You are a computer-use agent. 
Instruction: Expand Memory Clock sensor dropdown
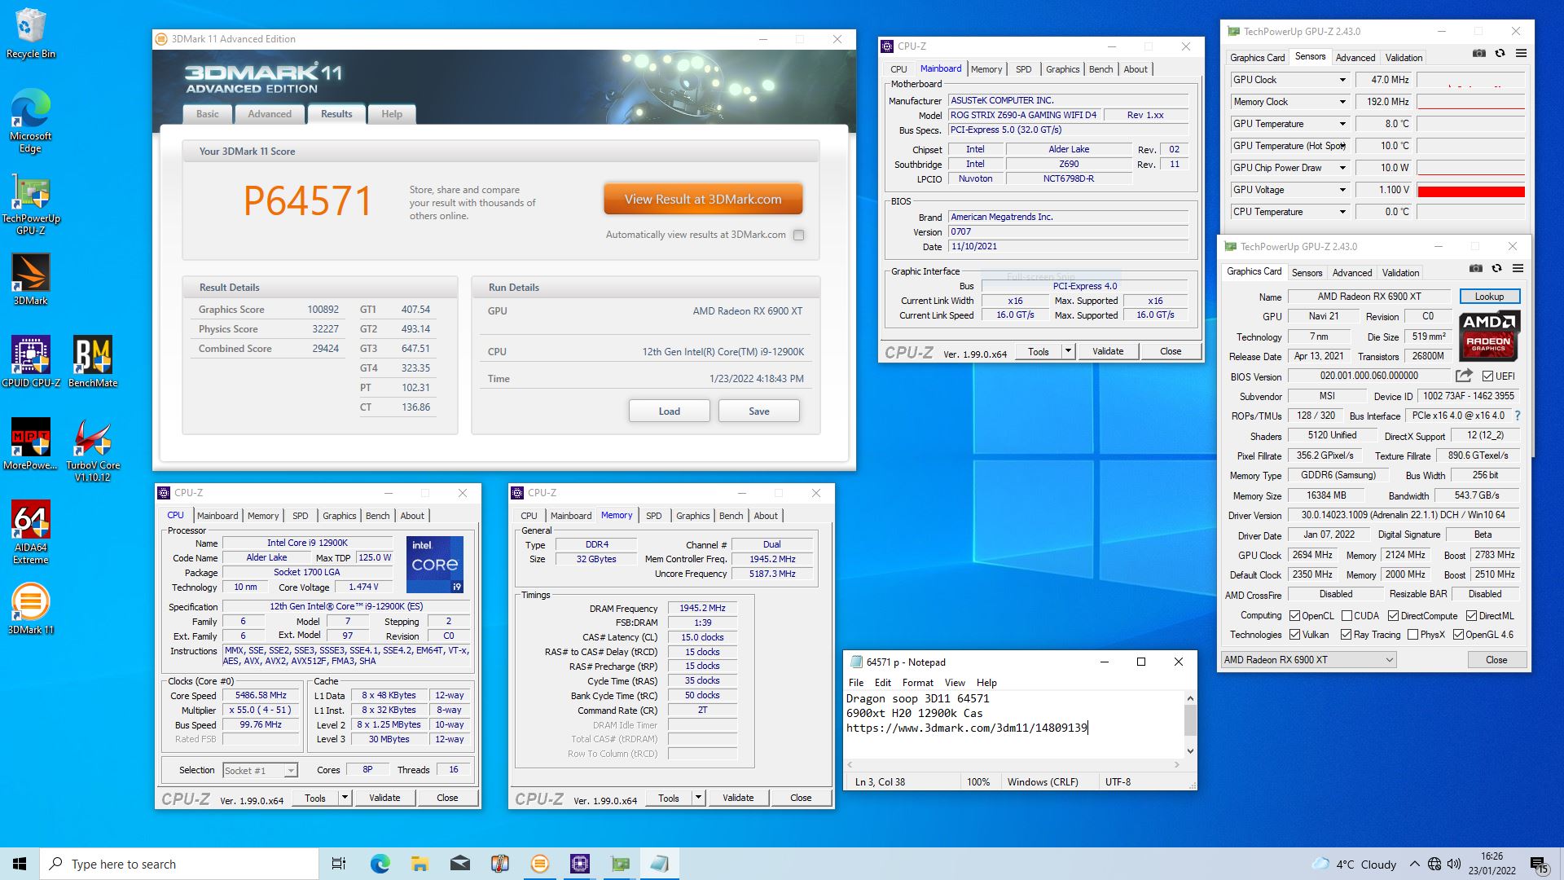[x=1342, y=102]
